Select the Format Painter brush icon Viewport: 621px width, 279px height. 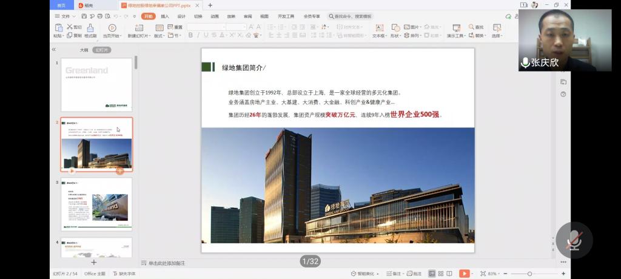coord(90,28)
